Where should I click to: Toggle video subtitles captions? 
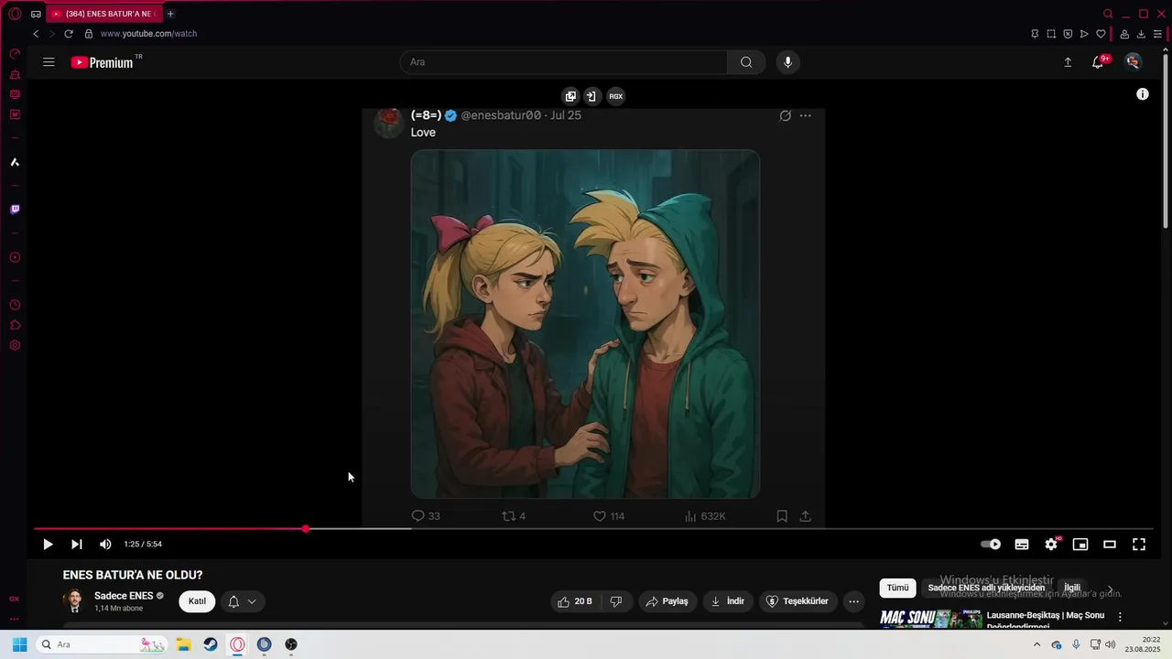(x=1022, y=545)
